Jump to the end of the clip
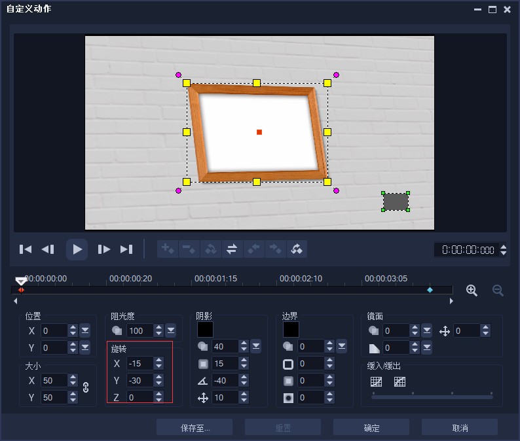 coord(126,249)
